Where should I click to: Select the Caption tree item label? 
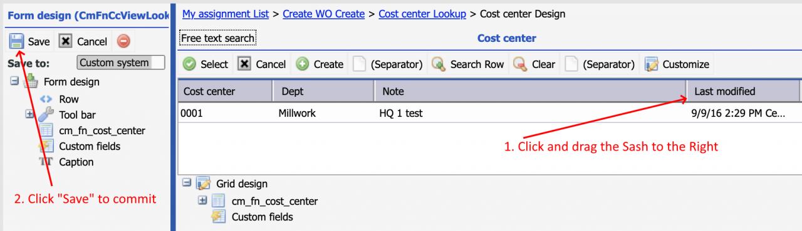(76, 162)
